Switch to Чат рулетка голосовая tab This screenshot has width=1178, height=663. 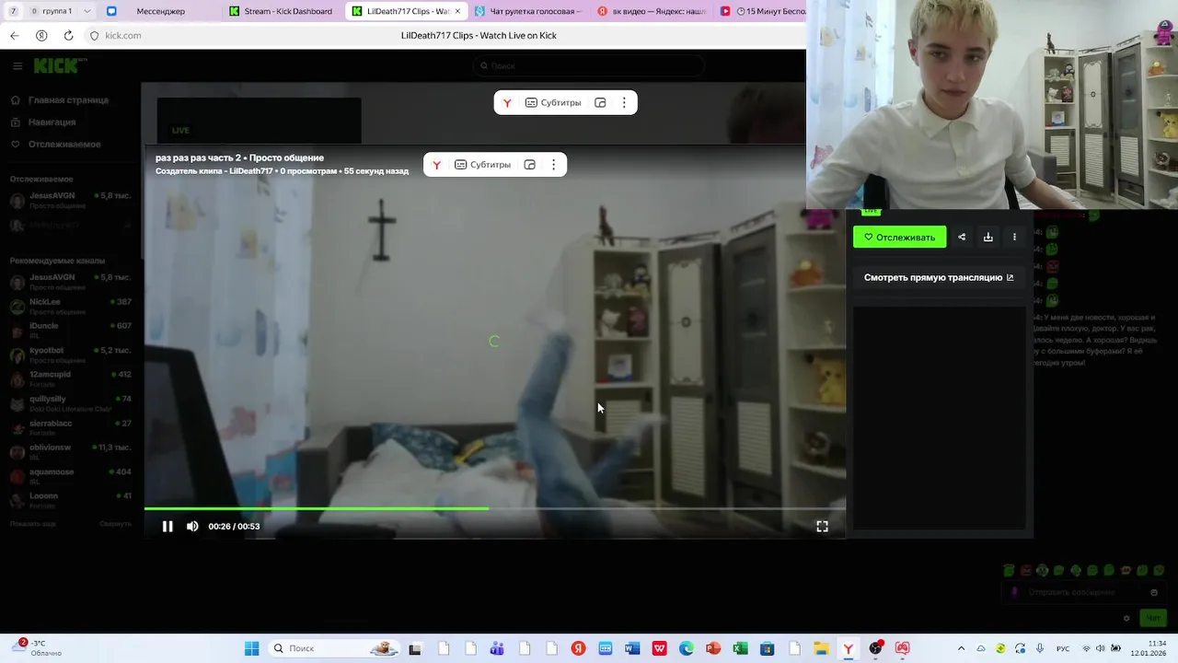[x=529, y=11]
